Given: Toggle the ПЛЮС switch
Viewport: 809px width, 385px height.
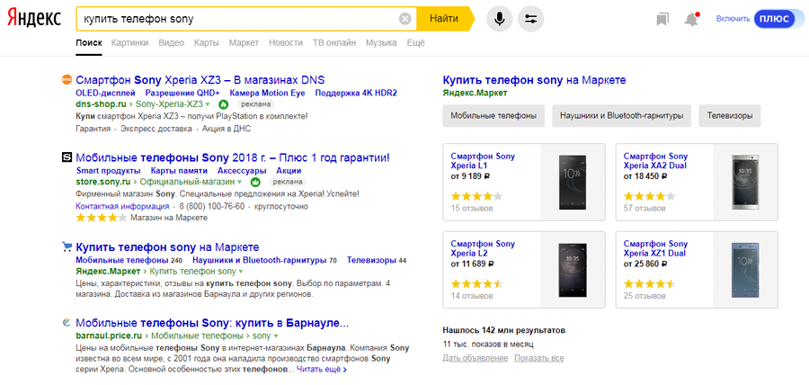Looking at the screenshot, I should pyautogui.click(x=778, y=19).
